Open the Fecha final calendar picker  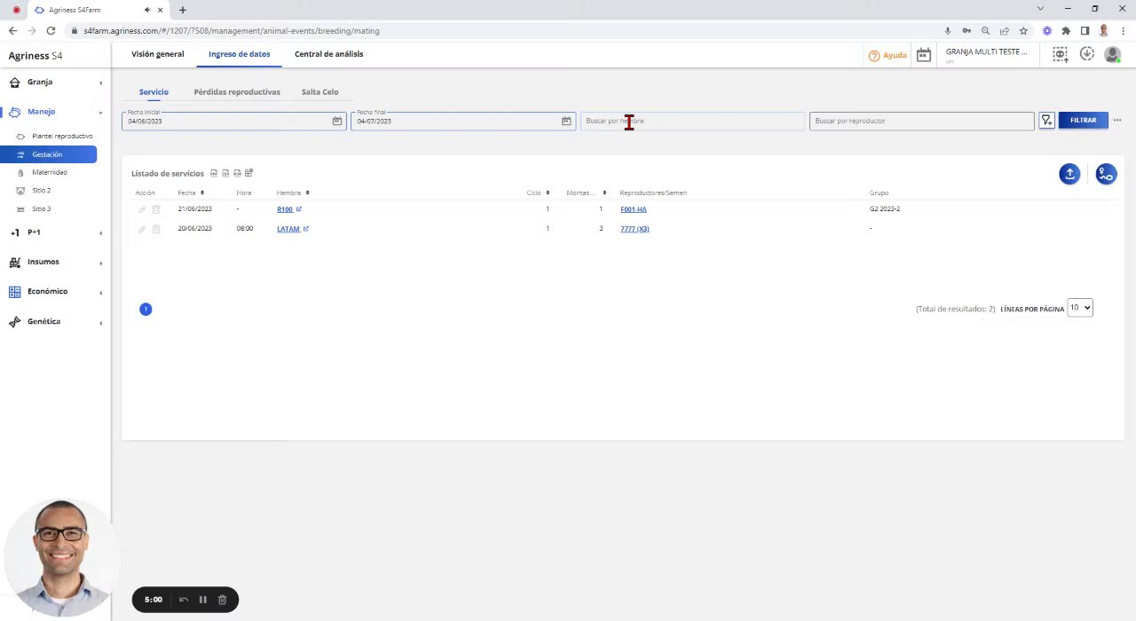coord(566,121)
